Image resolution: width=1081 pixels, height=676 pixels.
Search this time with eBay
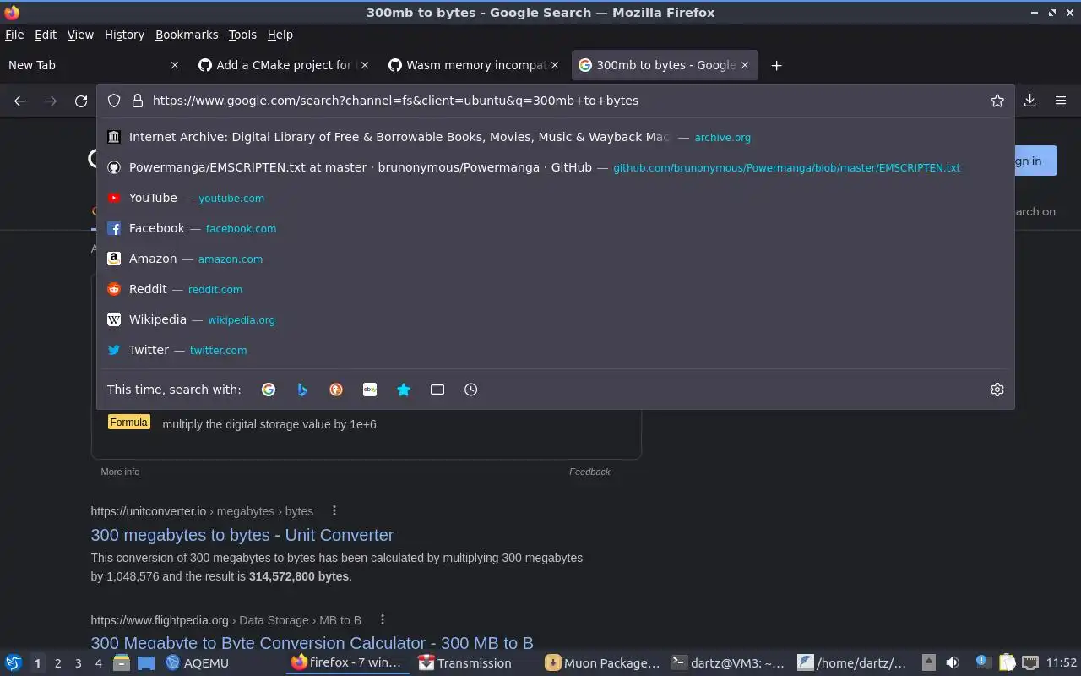click(370, 390)
